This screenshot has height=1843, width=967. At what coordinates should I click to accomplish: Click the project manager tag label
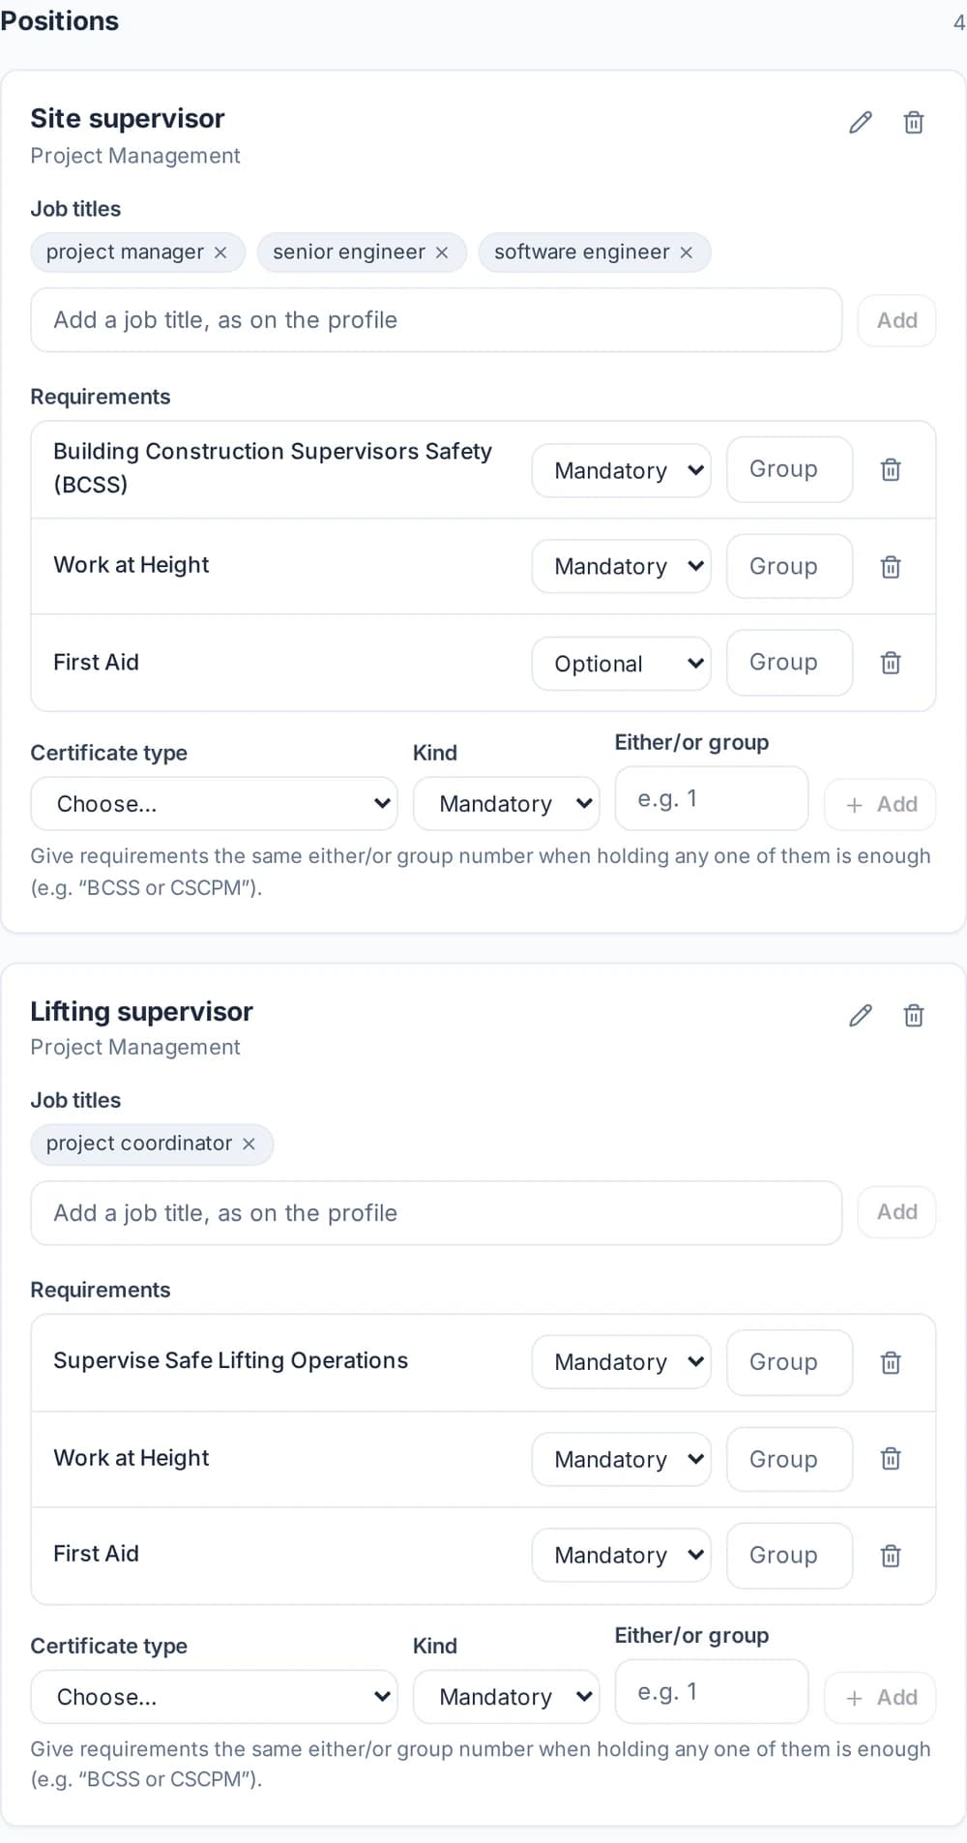(125, 253)
